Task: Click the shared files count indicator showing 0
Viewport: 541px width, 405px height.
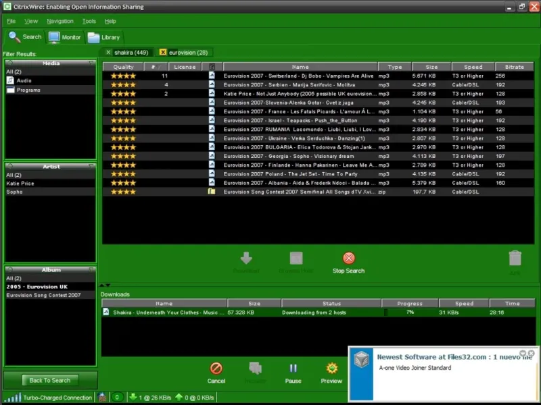Action: [x=117, y=398]
